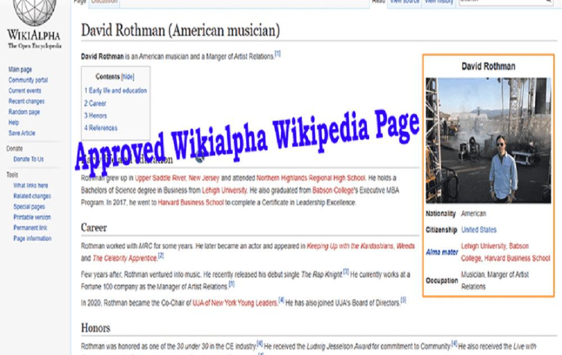This screenshot has width=562, height=355.
Task: Open the View history tab
Action: pos(439,2)
